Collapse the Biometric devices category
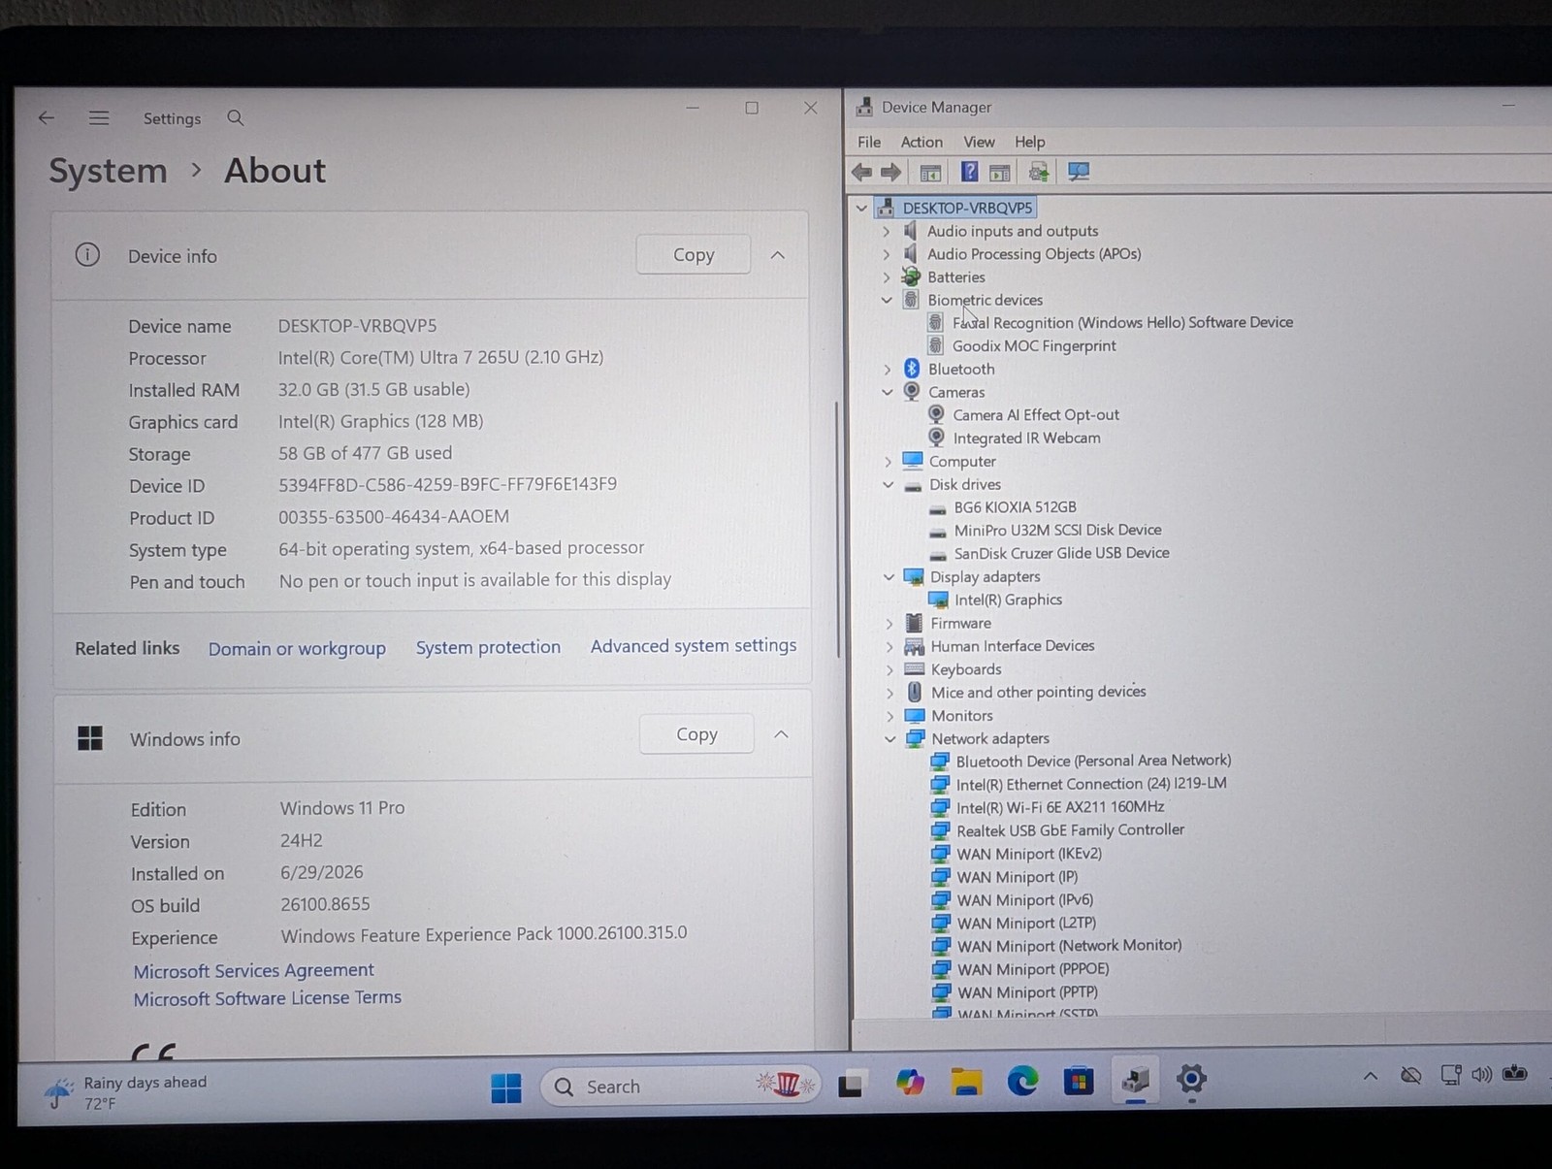The height and width of the screenshot is (1169, 1552). click(x=886, y=301)
